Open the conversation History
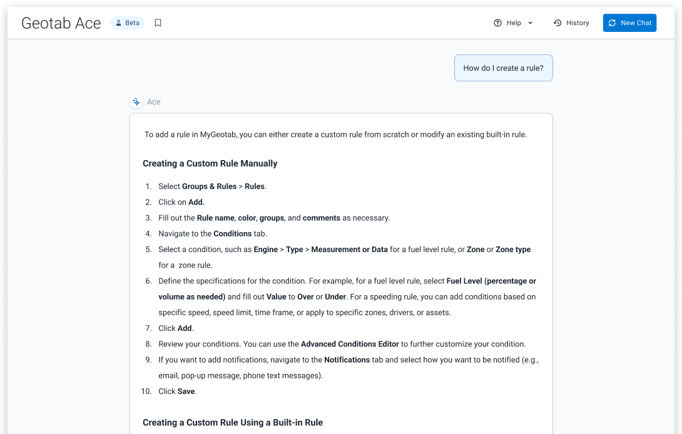682x434 pixels. (571, 23)
